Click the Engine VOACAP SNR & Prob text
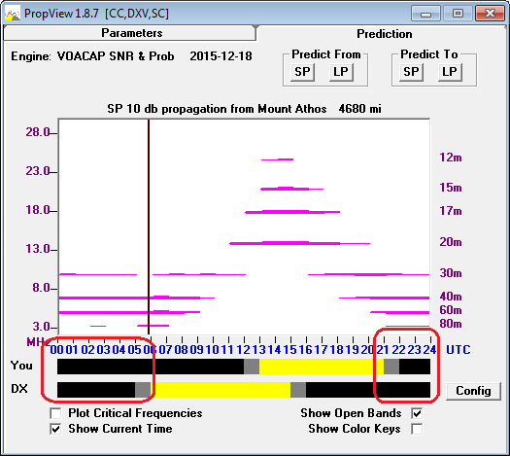The image size is (510, 456). (x=92, y=56)
